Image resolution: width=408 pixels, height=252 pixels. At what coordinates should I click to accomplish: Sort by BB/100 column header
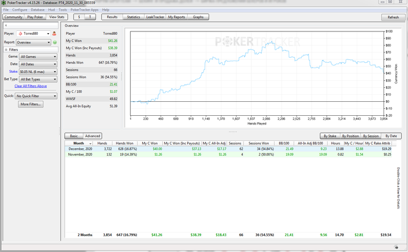[x=284, y=143]
